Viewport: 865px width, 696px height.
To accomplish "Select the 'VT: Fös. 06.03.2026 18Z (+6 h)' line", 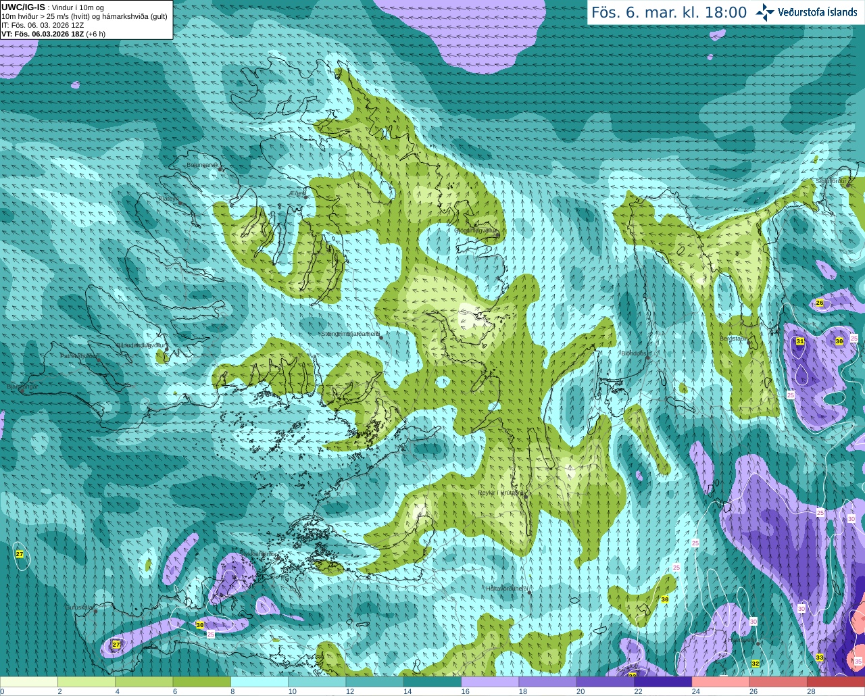I will point(53,33).
